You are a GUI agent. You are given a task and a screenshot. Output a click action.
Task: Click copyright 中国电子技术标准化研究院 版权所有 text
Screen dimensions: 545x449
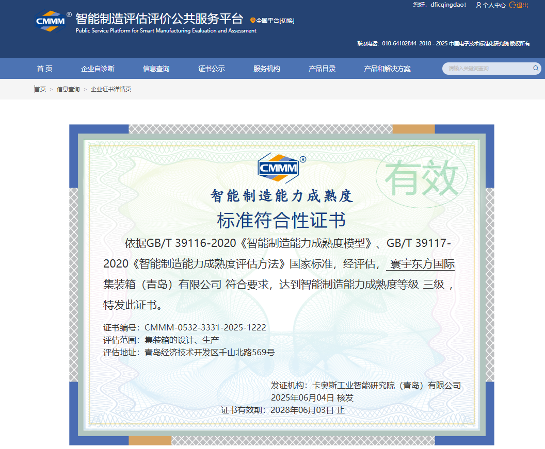pos(489,43)
